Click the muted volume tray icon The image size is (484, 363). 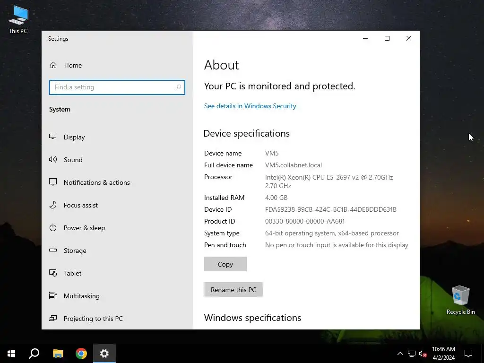pos(423,354)
